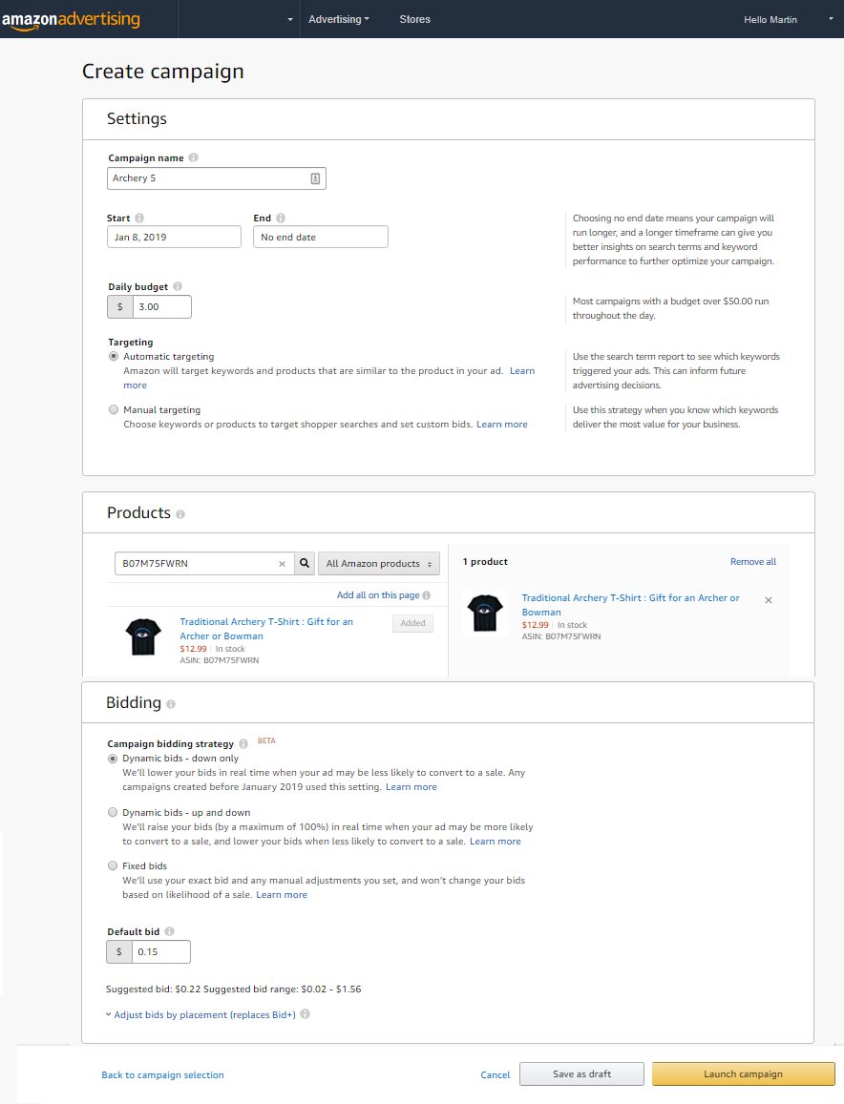Click the info icon next to Daily budget
Viewport: 844px width, 1104px height.
[x=178, y=286]
